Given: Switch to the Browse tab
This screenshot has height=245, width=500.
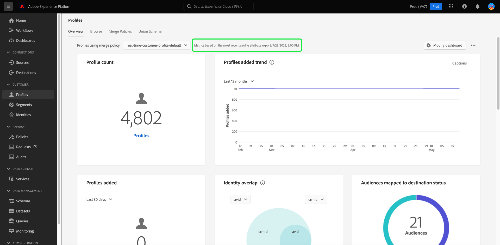Looking at the screenshot, I should (x=96, y=31).
